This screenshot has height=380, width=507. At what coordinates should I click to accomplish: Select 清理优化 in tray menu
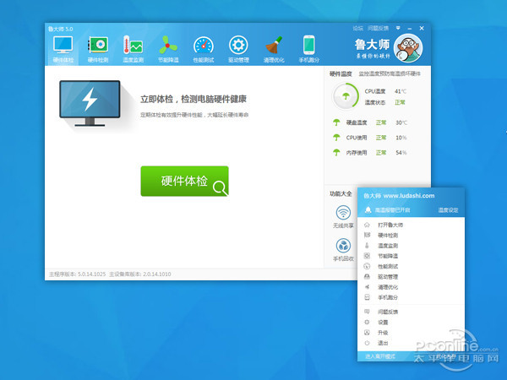(x=388, y=287)
